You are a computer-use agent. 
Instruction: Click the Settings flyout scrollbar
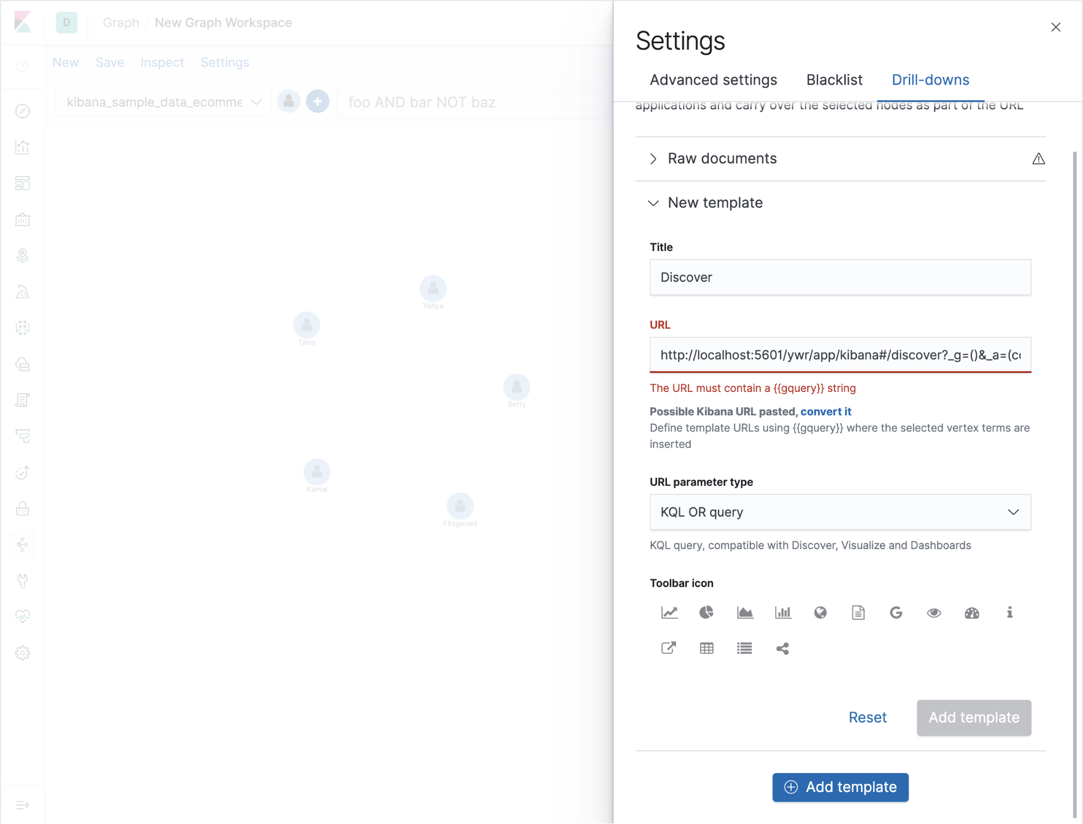coord(1074,485)
